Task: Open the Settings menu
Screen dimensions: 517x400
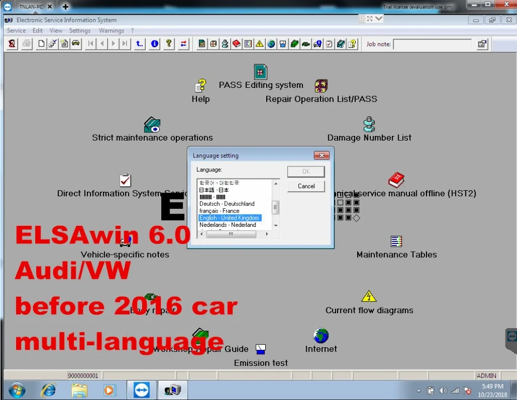Action: click(80, 30)
